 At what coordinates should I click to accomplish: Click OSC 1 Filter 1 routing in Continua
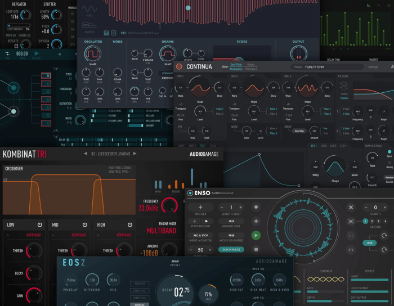point(220,109)
